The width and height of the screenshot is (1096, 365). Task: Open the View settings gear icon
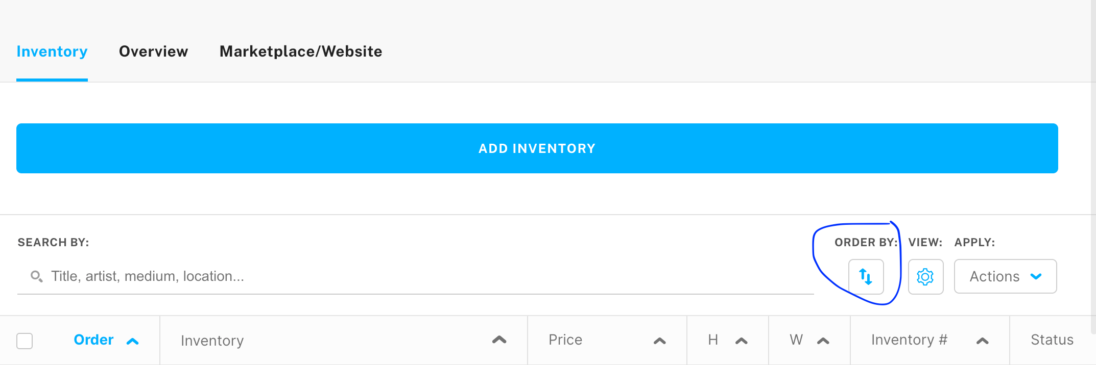click(x=925, y=276)
